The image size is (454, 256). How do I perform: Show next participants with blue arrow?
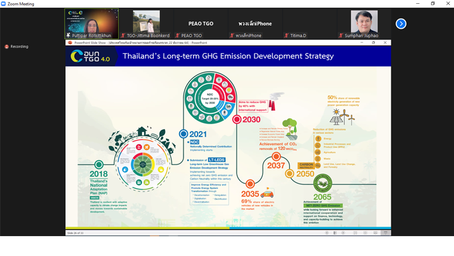click(401, 24)
